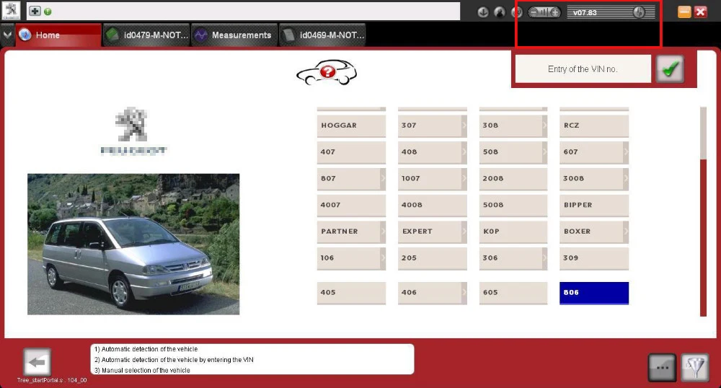Click the Peugeot 806 vehicle photo
721x388 pixels.
click(133, 244)
